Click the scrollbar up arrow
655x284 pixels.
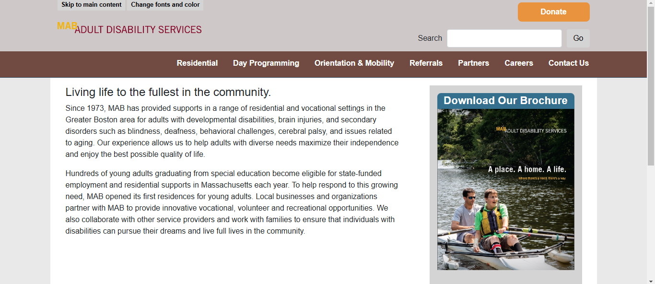(x=651, y=4)
